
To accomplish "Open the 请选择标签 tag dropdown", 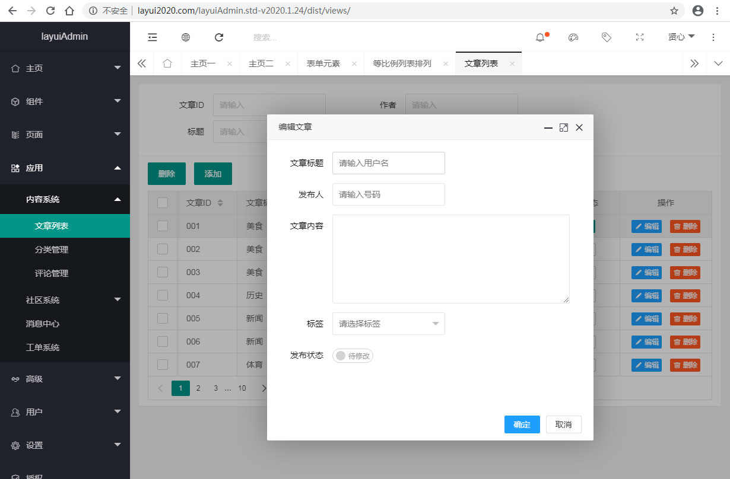I will pyautogui.click(x=388, y=324).
